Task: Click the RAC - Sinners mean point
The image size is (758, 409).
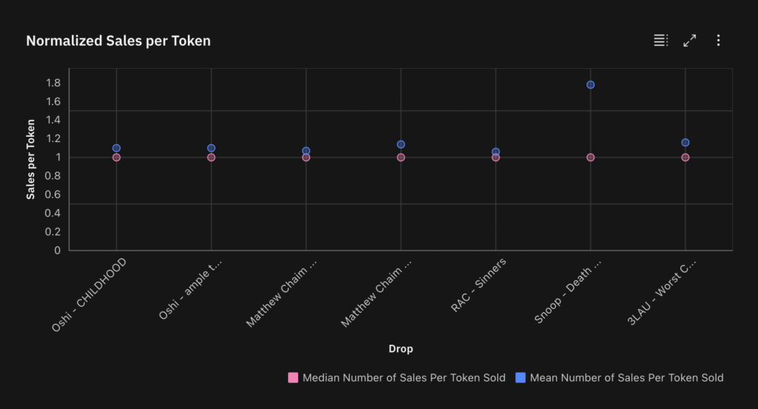Action: tap(496, 152)
